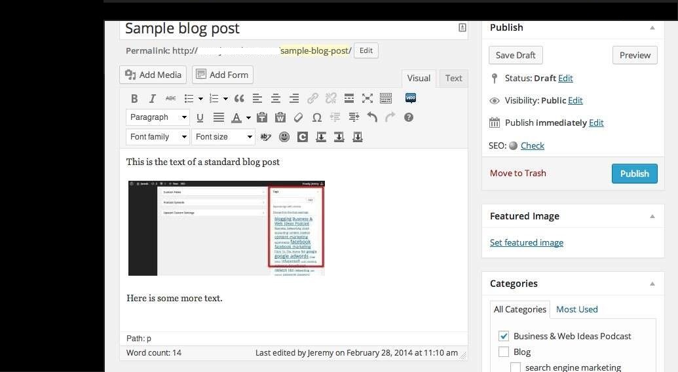The width and height of the screenshot is (678, 372).
Task: Apply text color with the A icon
Action: [236, 117]
